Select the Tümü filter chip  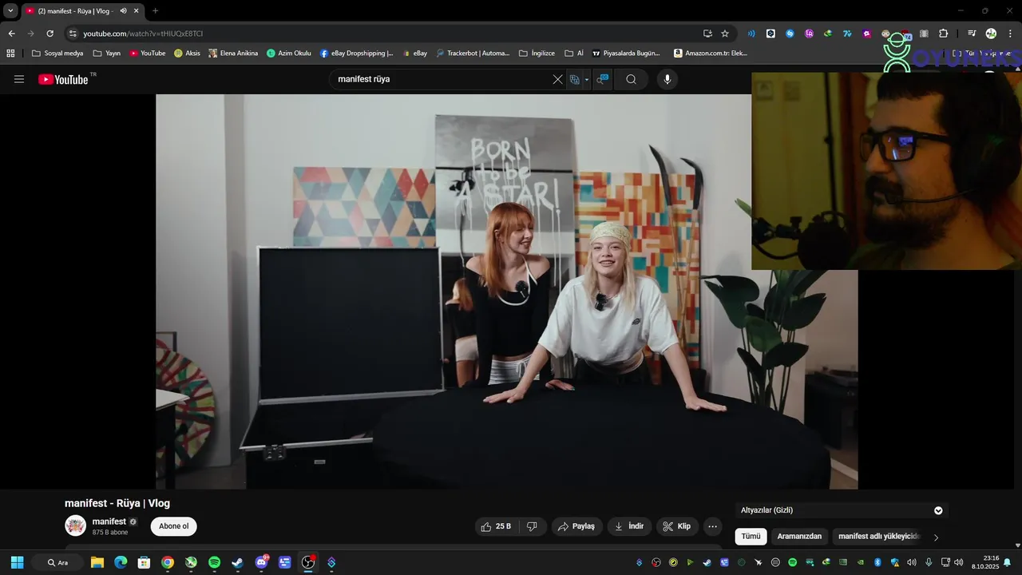click(751, 537)
